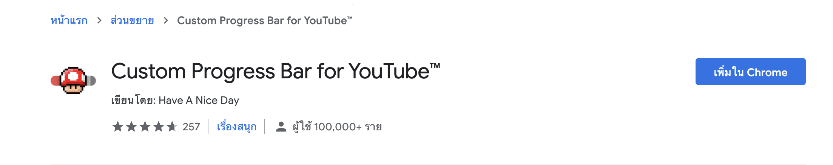The width and height of the screenshot is (833, 165).
Task: Click the third rating star
Action: pos(145,127)
